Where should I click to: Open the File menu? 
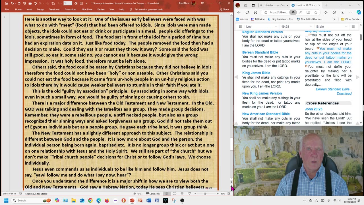[x=7, y=9]
